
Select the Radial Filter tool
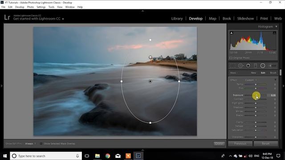tap(263, 66)
